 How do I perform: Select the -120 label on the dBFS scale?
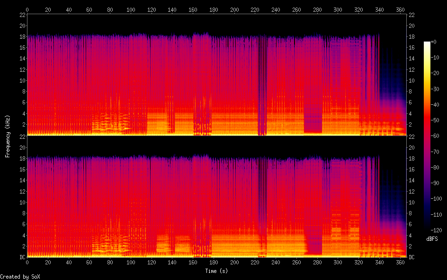pyautogui.click(x=438, y=230)
